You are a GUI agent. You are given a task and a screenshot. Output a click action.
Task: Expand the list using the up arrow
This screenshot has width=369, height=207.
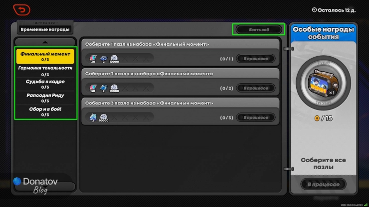click(x=45, y=42)
